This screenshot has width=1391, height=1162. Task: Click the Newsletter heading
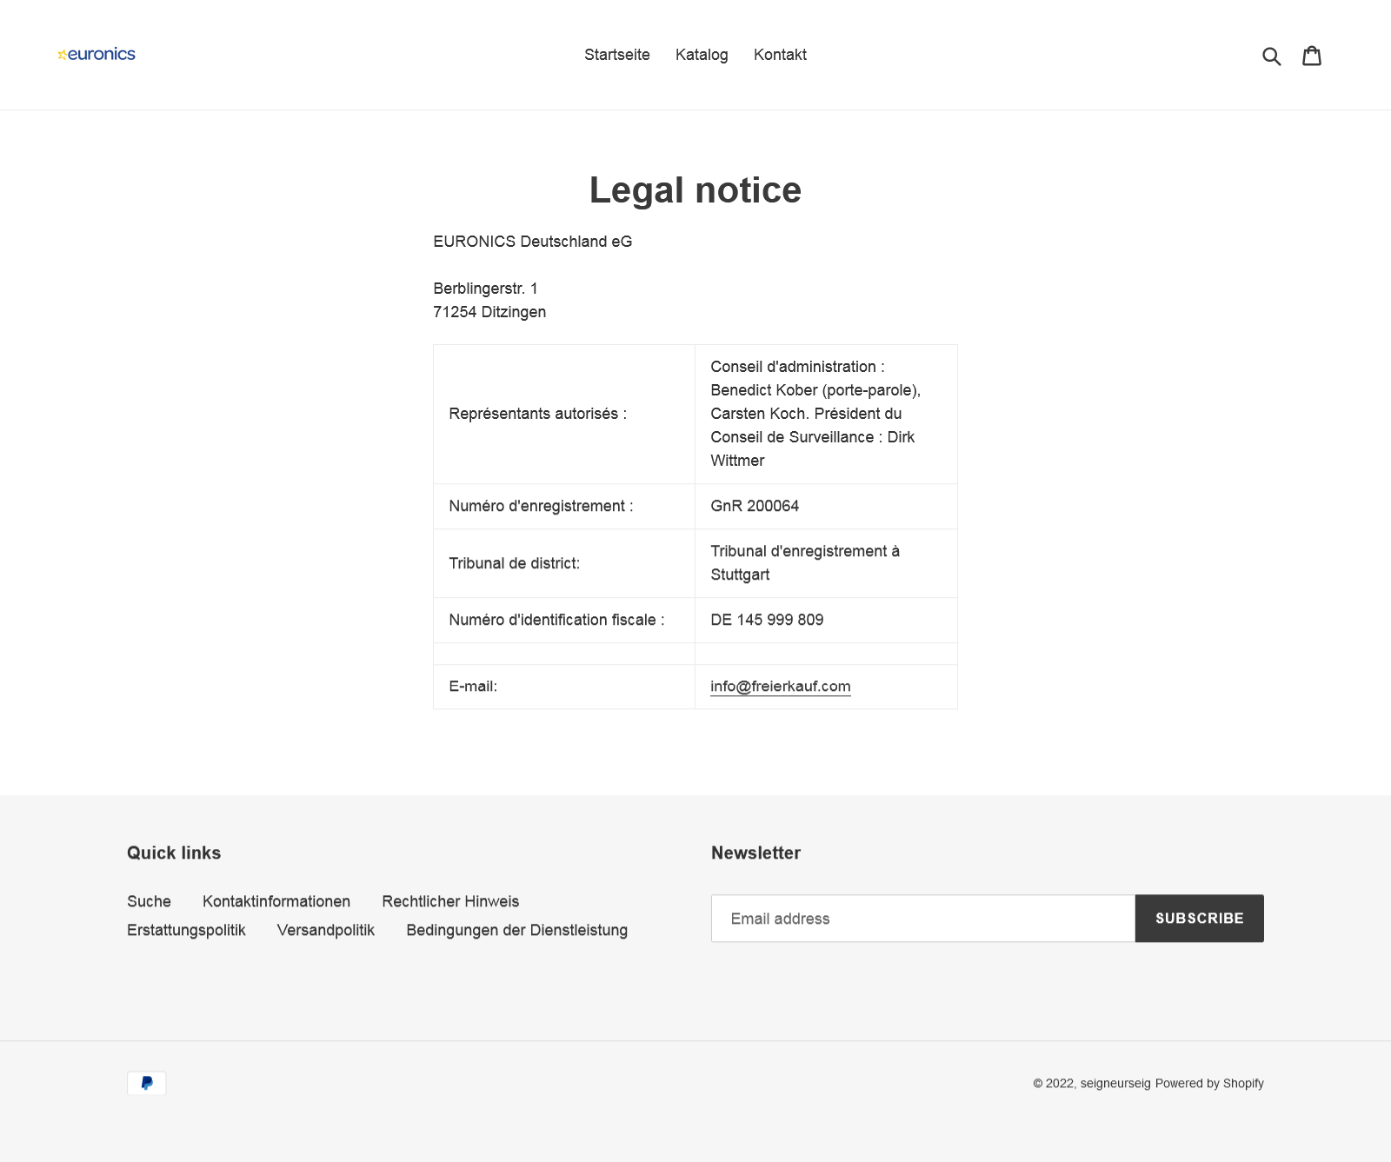click(755, 853)
